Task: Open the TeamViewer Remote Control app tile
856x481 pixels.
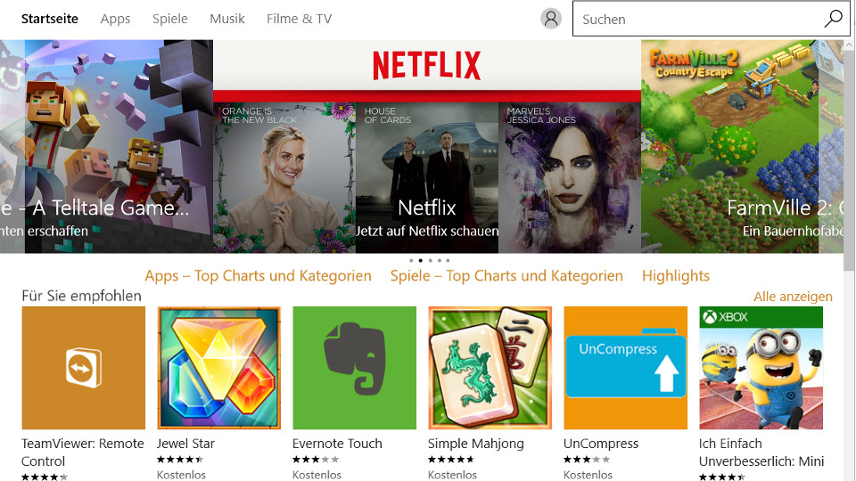Action: click(x=83, y=368)
